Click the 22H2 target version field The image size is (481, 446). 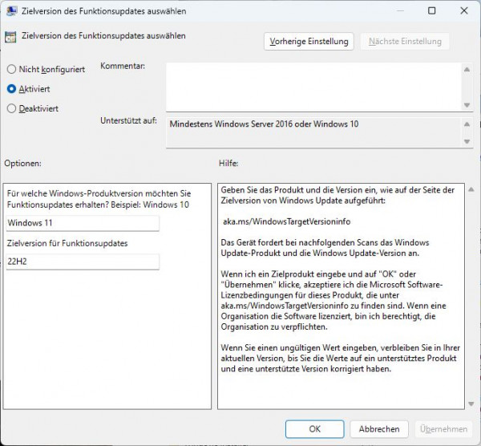pos(83,262)
